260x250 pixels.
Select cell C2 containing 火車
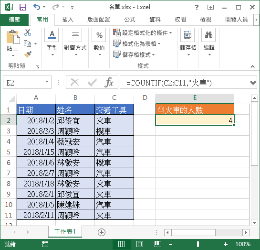[114, 120]
